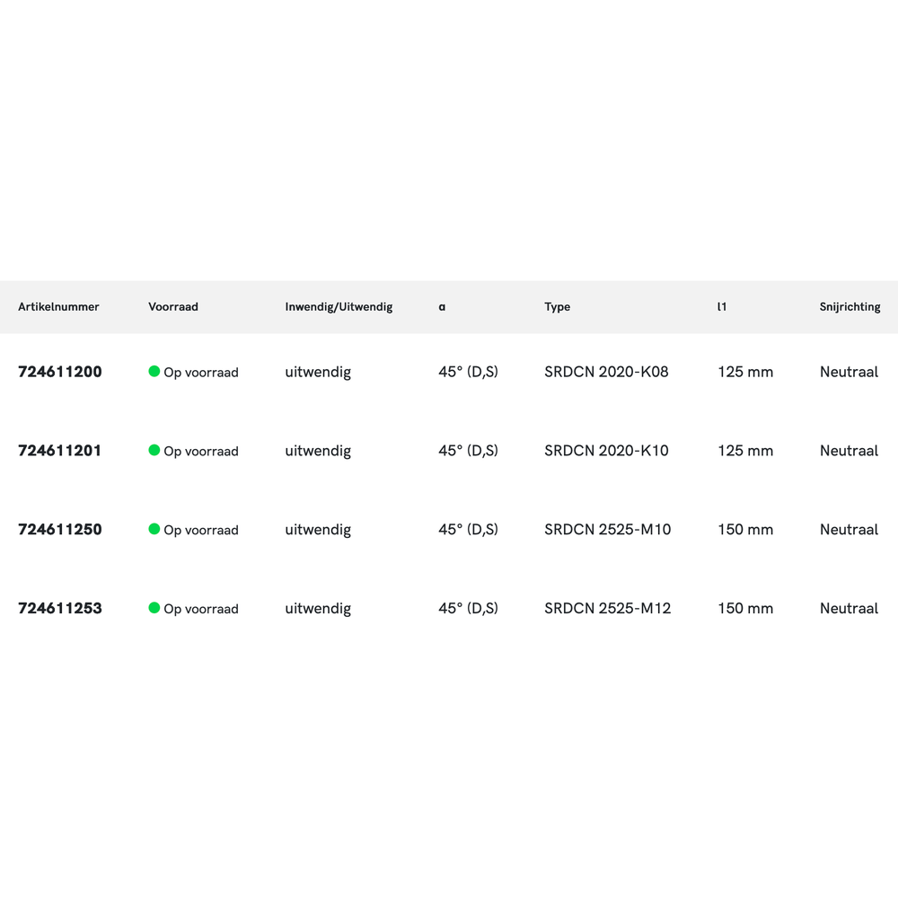Screen dimensions: 898x898
Task: Click green stock dot in 724611253 row
Action: [154, 609]
